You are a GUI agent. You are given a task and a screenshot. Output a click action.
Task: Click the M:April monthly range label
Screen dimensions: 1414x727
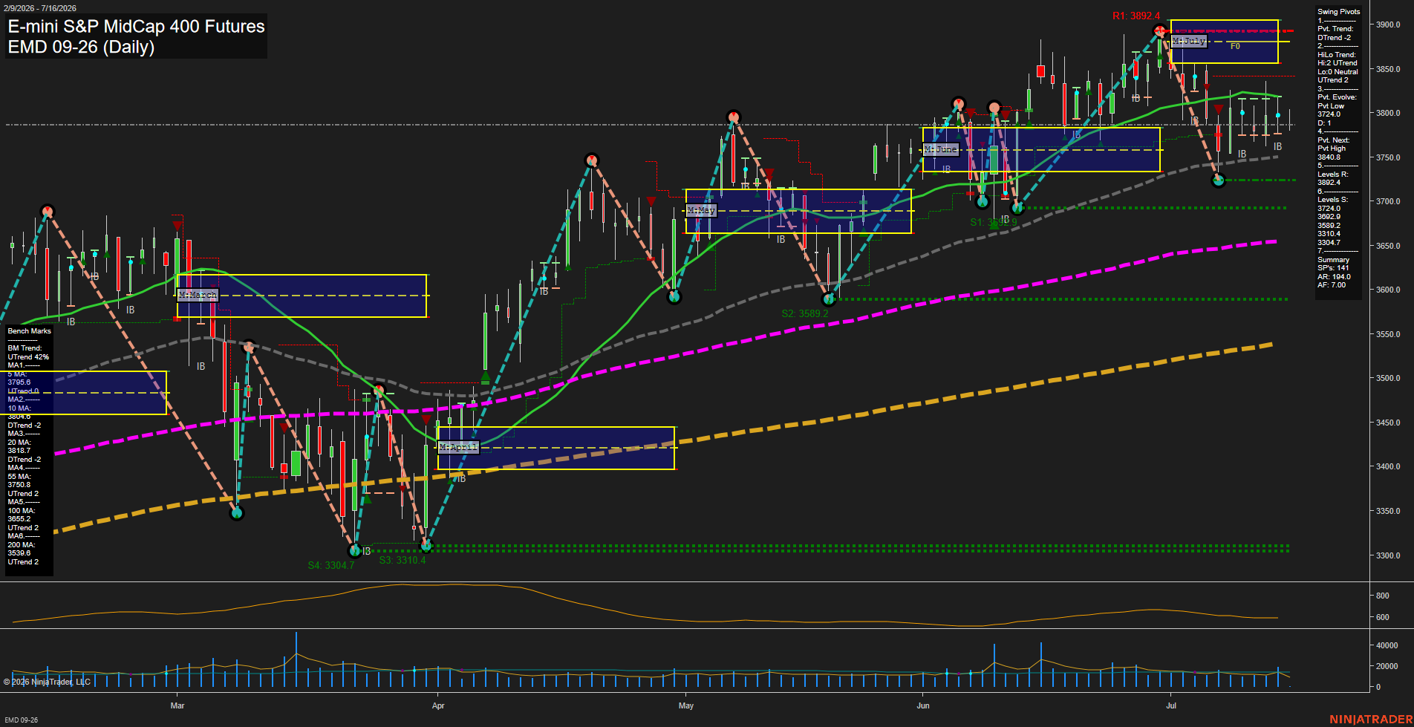click(458, 447)
